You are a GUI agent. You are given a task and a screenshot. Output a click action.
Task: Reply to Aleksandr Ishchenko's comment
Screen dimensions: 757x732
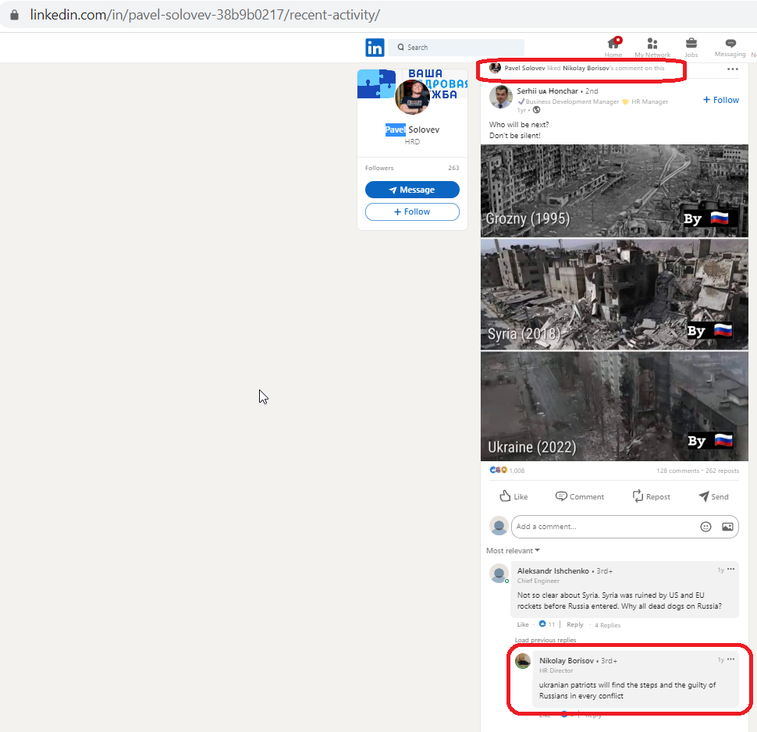(x=574, y=624)
